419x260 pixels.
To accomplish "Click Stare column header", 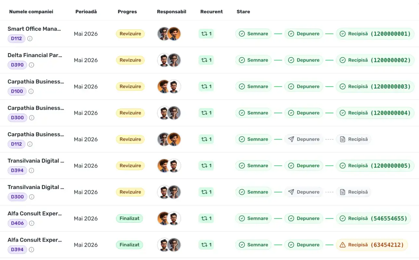I will tap(243, 12).
